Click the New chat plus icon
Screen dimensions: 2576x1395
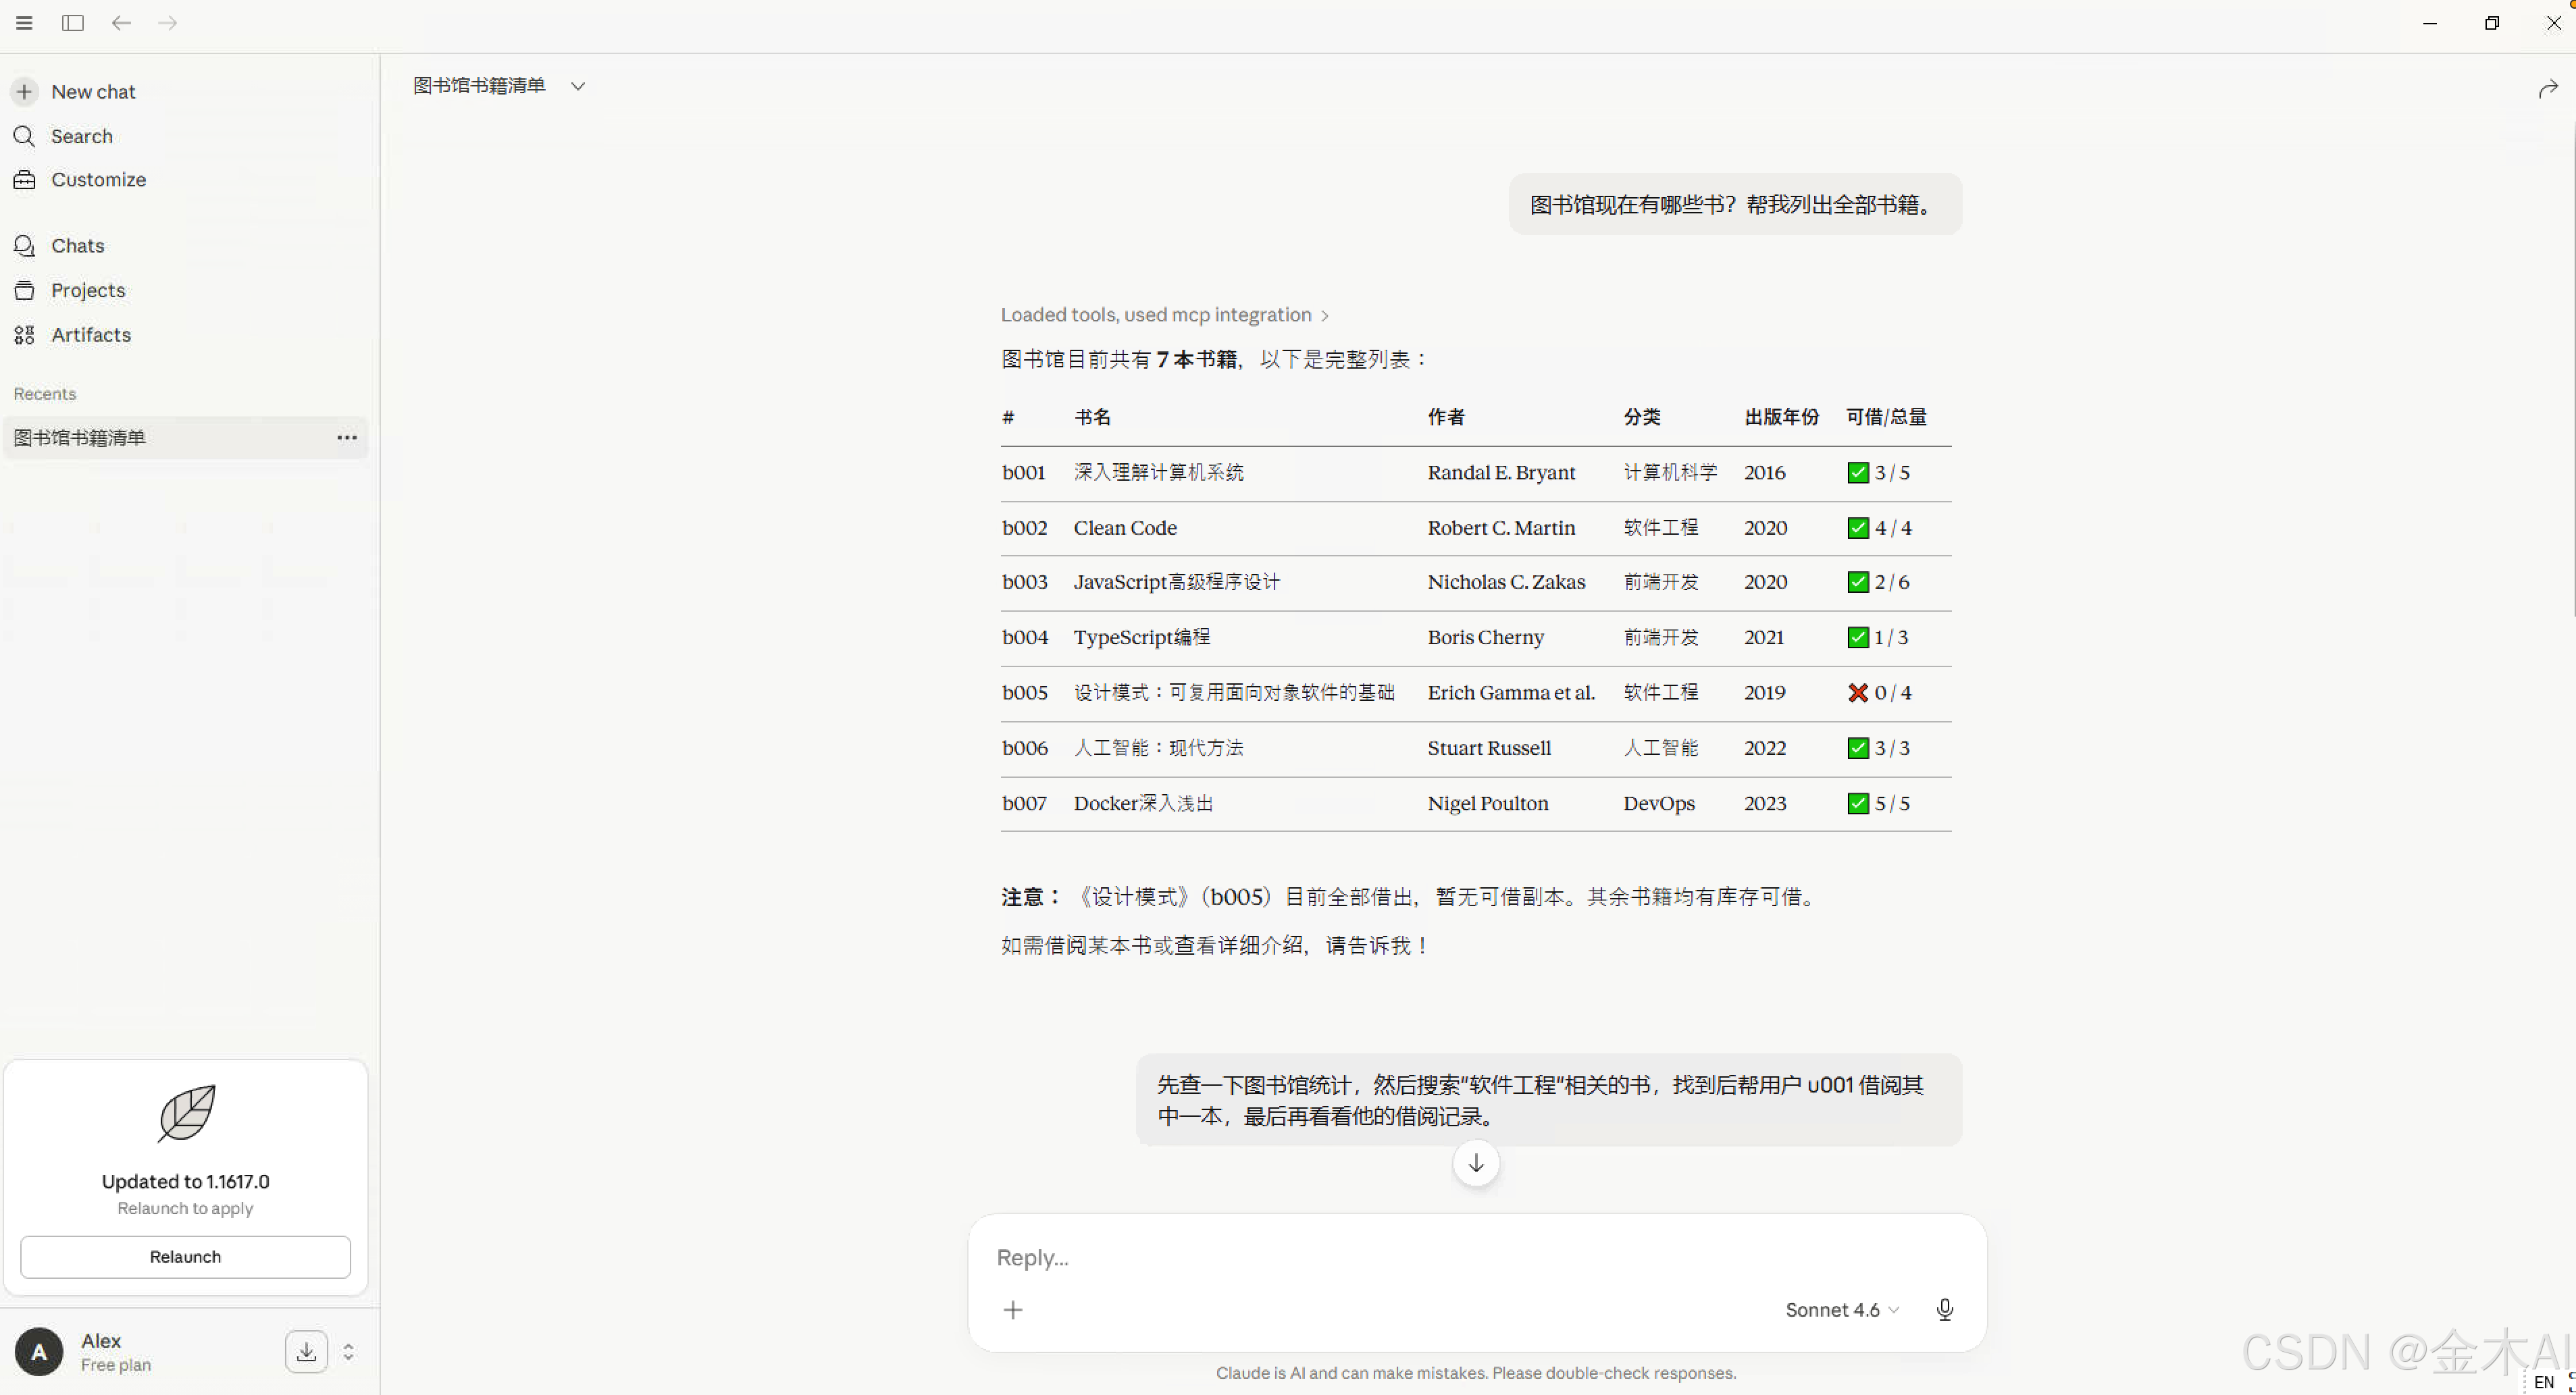(25, 91)
